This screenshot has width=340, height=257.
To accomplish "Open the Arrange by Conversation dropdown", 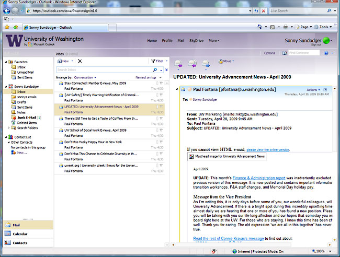I will tap(85, 77).
